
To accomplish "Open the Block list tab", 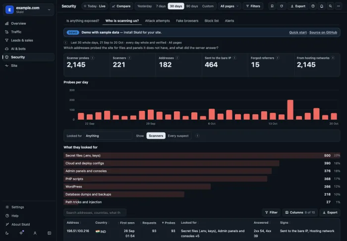I will (x=212, y=21).
